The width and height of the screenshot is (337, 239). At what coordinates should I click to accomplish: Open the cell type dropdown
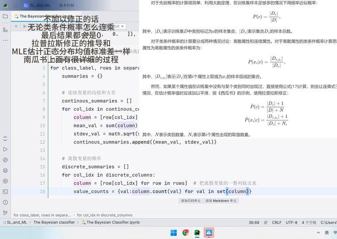tap(119, 26)
